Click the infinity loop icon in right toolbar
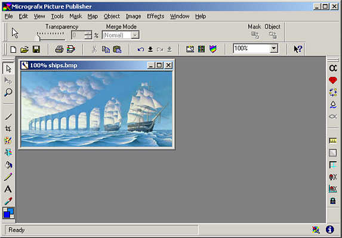 coord(333,68)
